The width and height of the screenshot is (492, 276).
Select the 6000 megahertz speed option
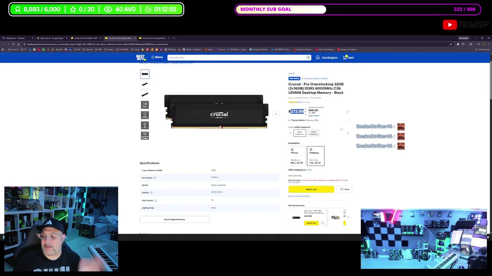[x=299, y=133]
